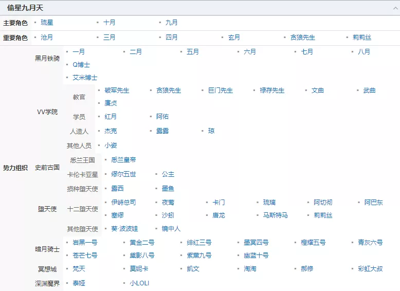Open the 葵·波波娃 link
Viewport: 400px width, 291px height.
click(124, 229)
